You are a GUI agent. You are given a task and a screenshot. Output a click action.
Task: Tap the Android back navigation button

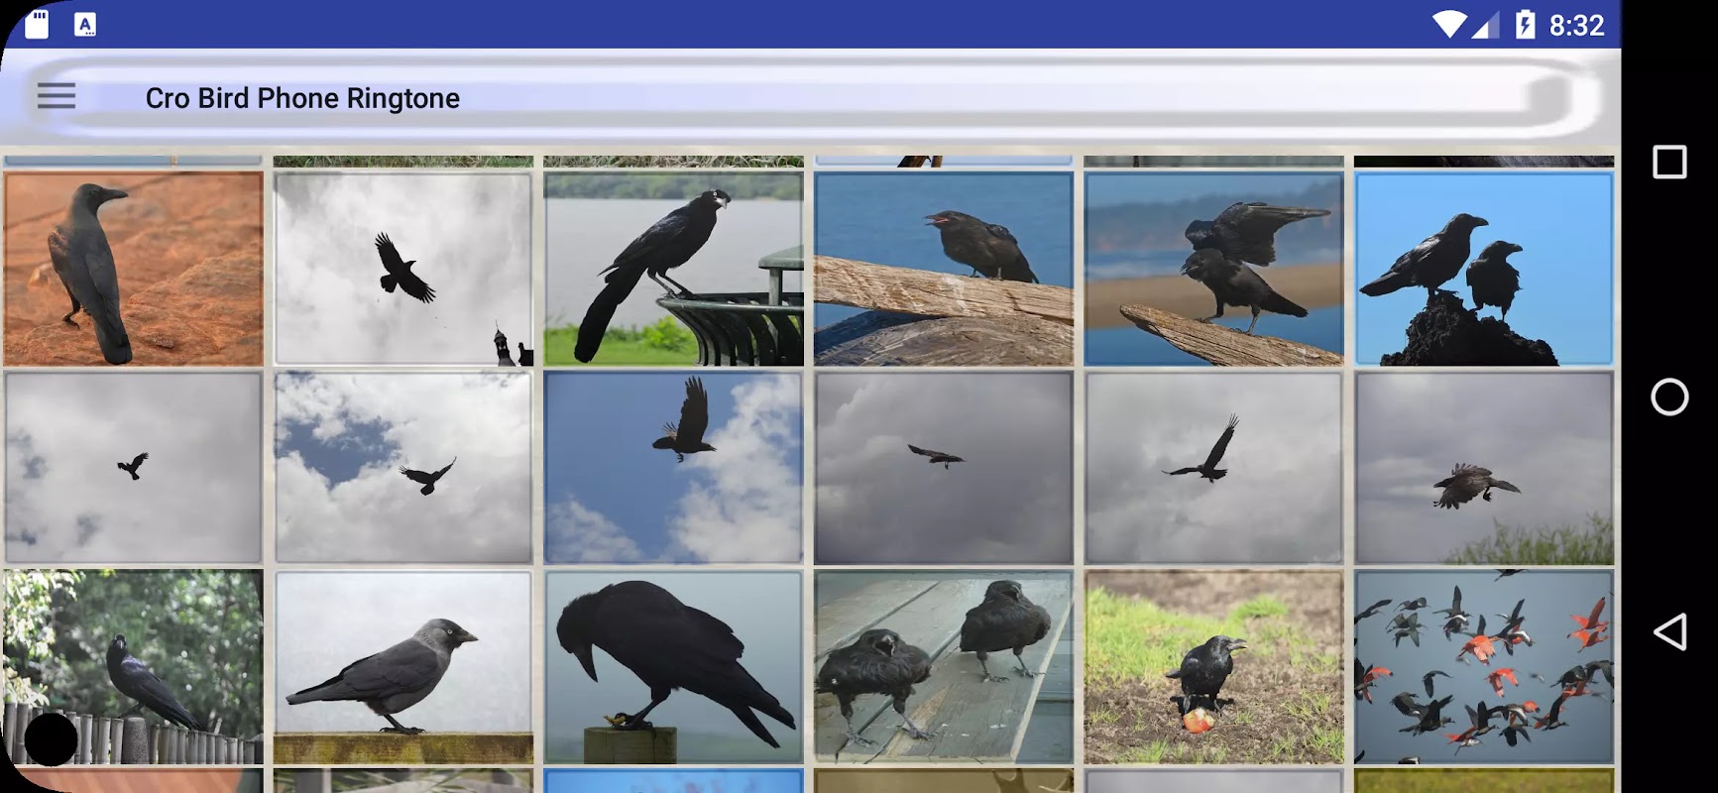coord(1669,631)
